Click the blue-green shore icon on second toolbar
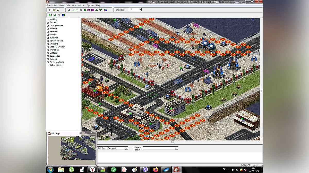The image size is (309, 173). pos(63,15)
